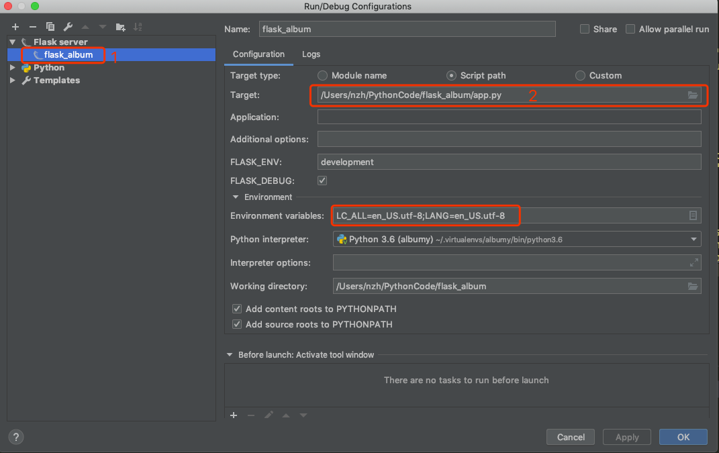Switch to the Logs tab
This screenshot has height=453, width=719.
coord(311,54)
